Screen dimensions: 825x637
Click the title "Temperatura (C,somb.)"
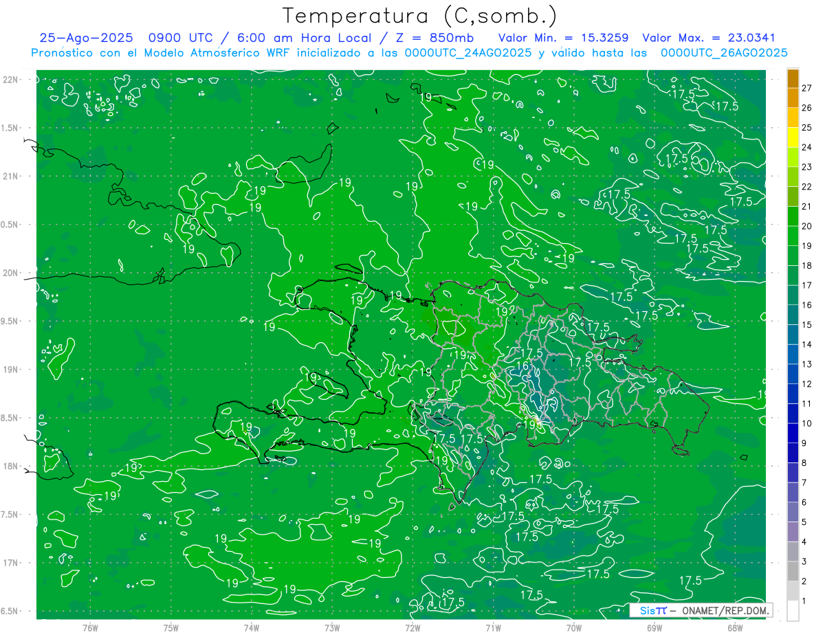(x=420, y=16)
